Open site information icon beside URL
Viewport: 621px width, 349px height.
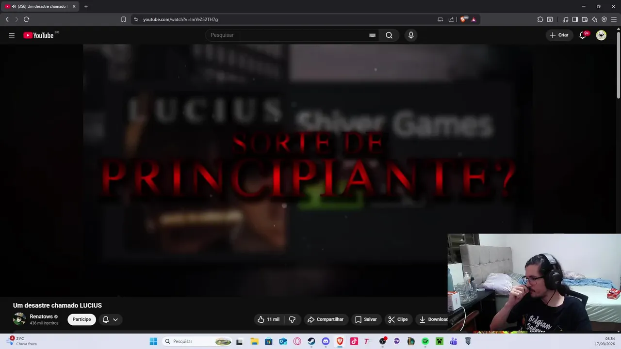[x=136, y=19]
